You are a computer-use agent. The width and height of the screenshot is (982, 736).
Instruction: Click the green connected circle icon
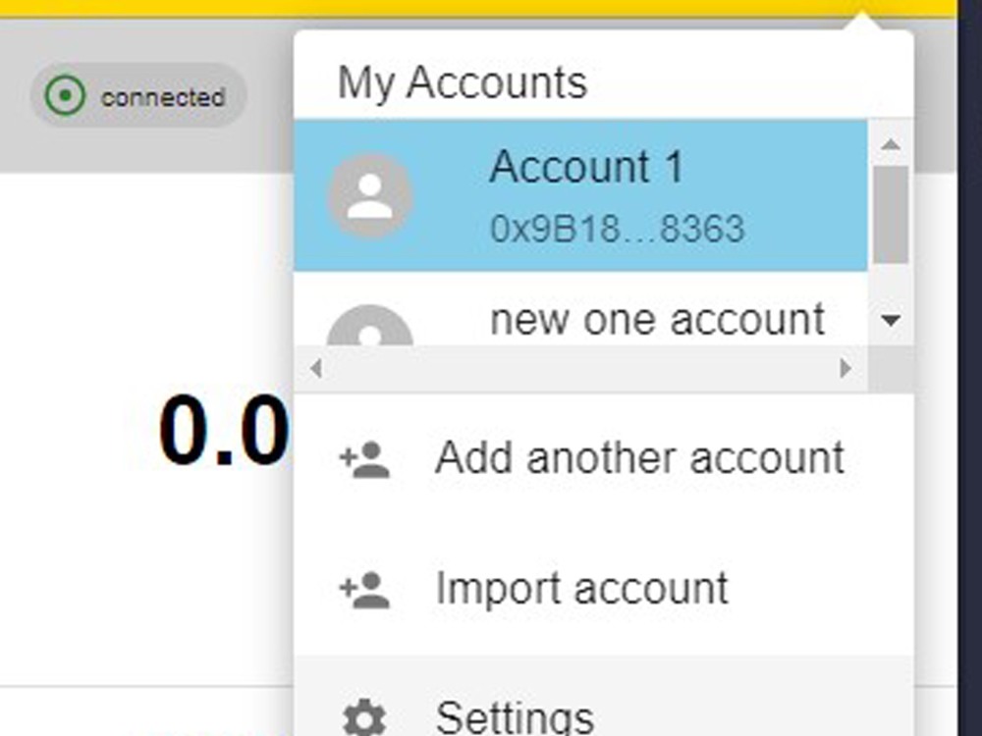65,96
